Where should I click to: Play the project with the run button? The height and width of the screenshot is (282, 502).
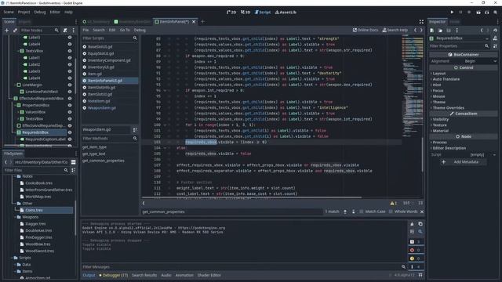[x=452, y=13]
